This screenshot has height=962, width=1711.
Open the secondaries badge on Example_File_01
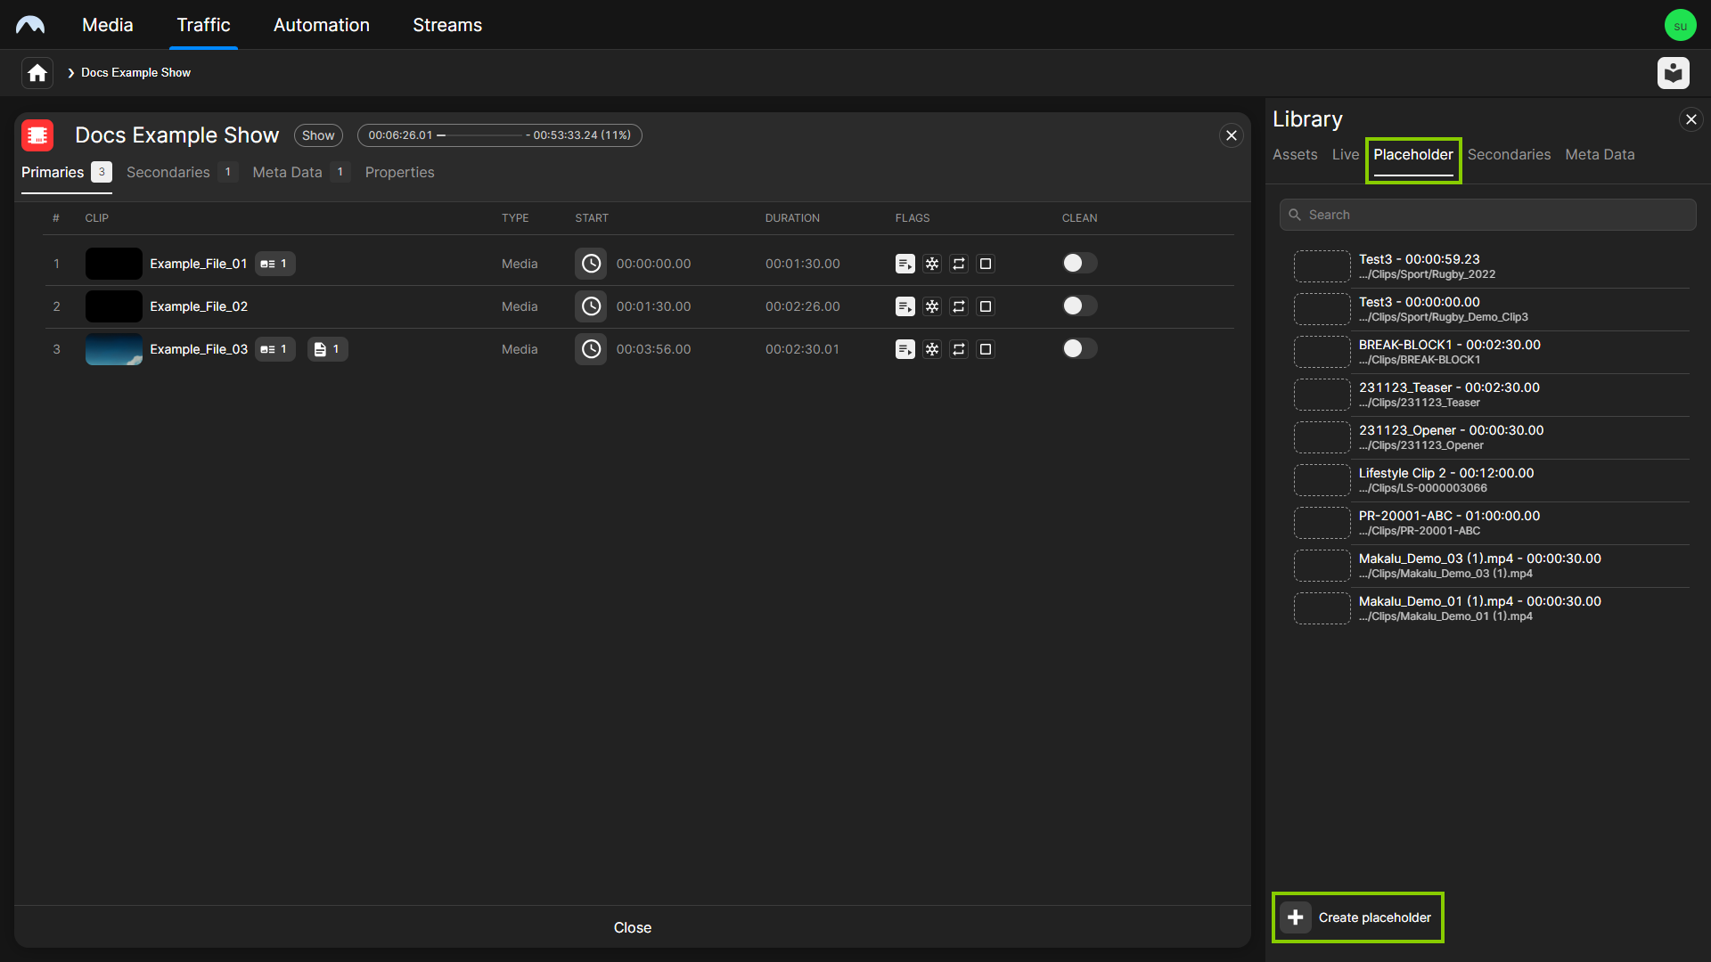click(x=274, y=263)
